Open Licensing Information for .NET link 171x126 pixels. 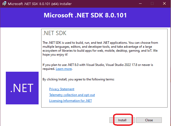[x=71, y=101]
